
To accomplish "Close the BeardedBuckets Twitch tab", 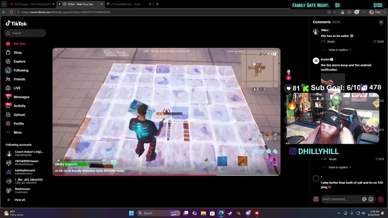I will click(x=150, y=4).
